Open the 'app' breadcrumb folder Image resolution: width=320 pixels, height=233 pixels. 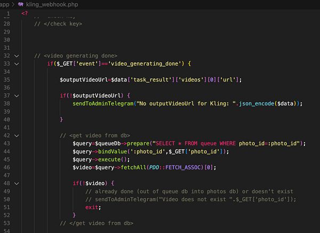click(x=4, y=4)
